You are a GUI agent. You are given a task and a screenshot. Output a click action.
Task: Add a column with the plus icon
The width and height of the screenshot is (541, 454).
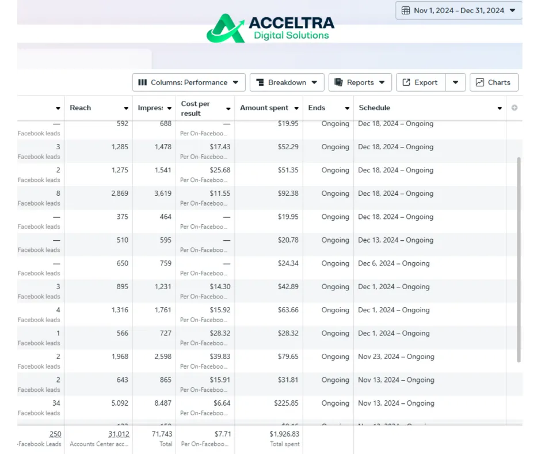click(x=515, y=108)
